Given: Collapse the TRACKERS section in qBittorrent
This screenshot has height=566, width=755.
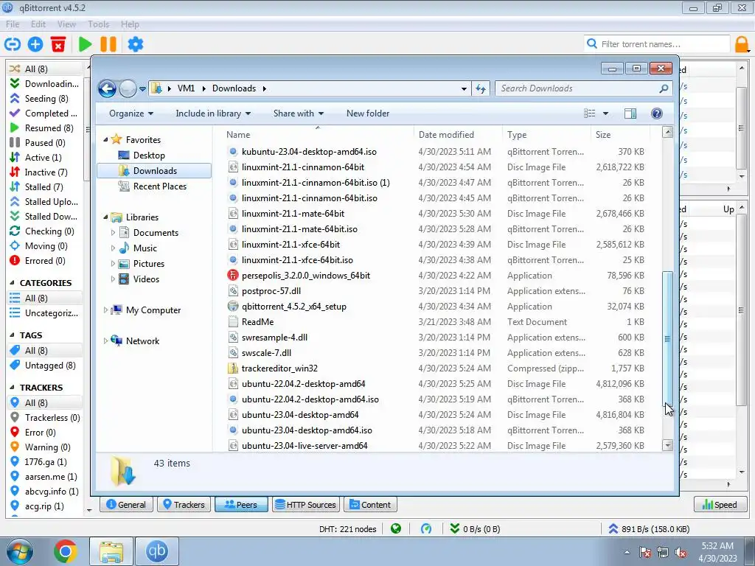Looking at the screenshot, I should pos(12,388).
